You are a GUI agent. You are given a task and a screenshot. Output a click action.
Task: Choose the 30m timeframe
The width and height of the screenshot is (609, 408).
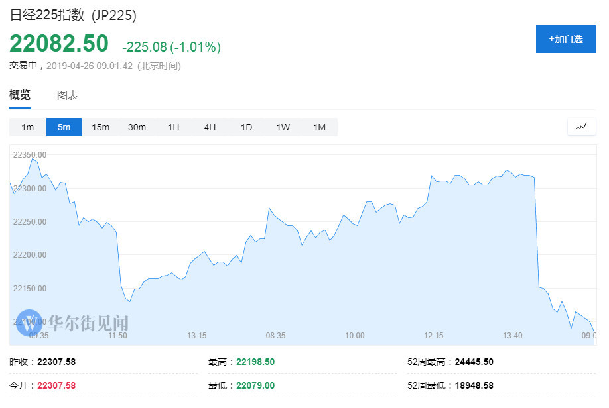[137, 127]
